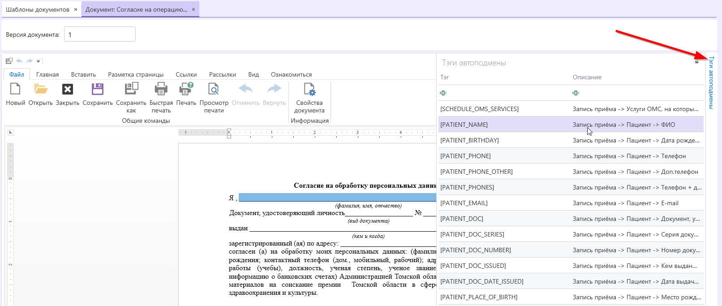Open the Печать dialog icon
Screen dimensions: 722x306
pos(186,89)
